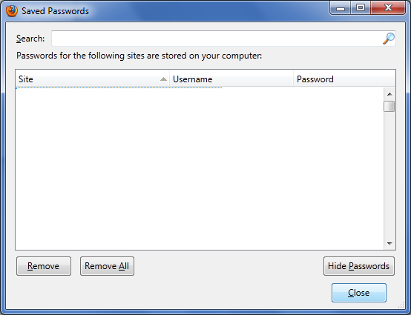411x315 pixels.
Task: Click the scrollbar down arrow
Action: (389, 244)
